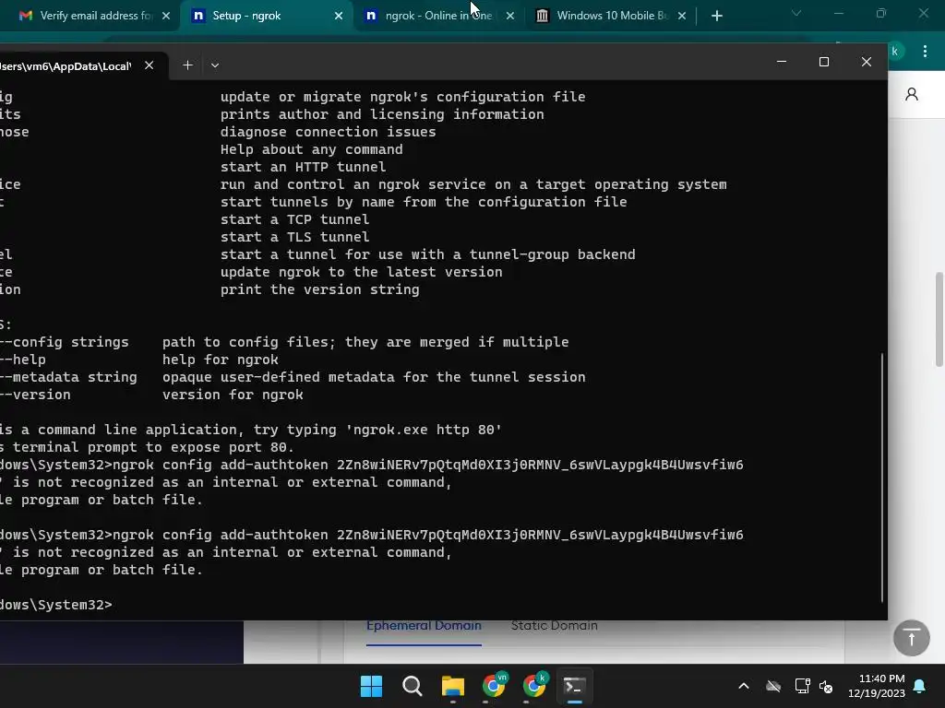Click the text 'start a TCP tunnel'

[294, 219]
